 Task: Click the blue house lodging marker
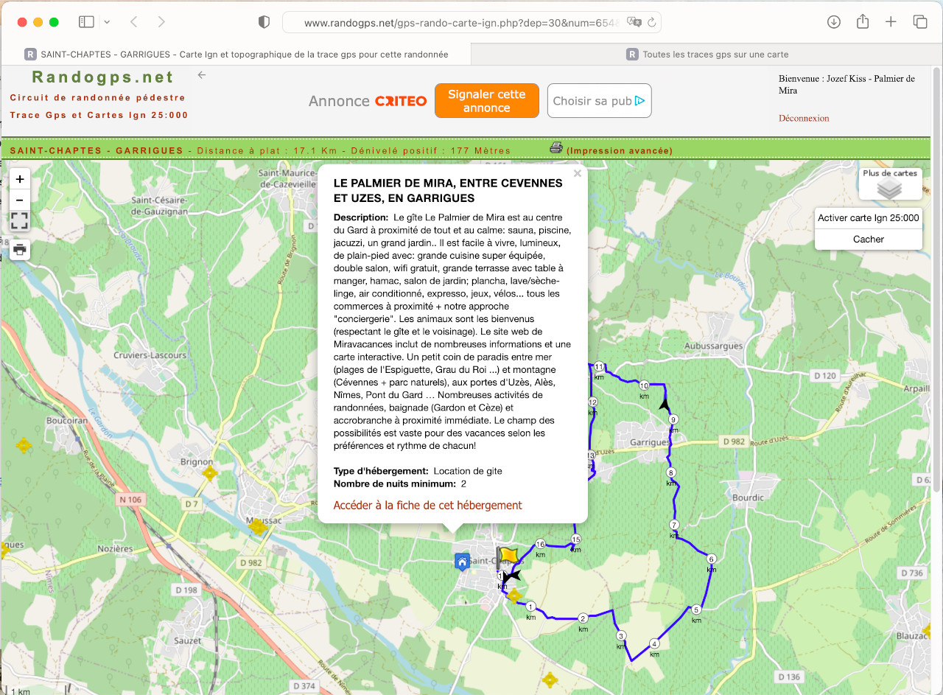pos(462,562)
